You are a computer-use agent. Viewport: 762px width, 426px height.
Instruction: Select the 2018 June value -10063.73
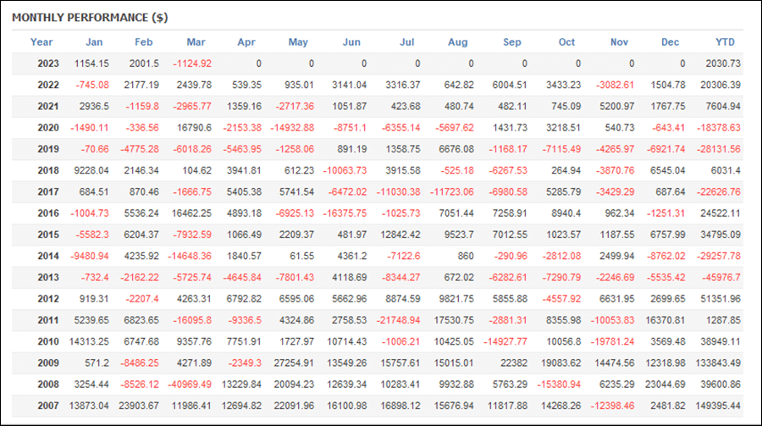click(x=345, y=171)
